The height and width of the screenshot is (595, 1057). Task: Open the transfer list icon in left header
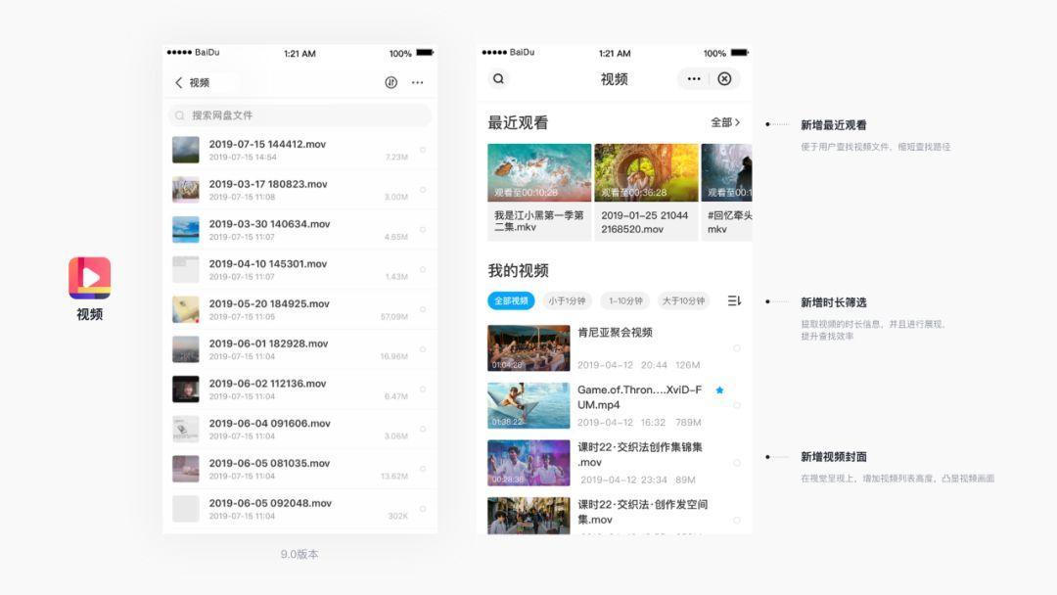tap(391, 83)
